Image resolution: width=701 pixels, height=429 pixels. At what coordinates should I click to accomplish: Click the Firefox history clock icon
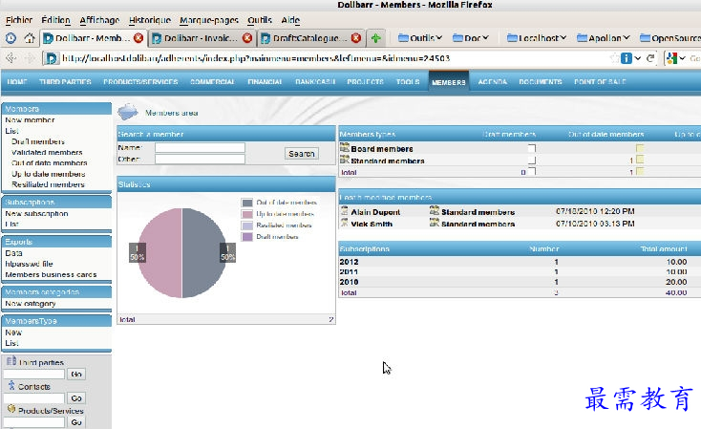pos(11,38)
